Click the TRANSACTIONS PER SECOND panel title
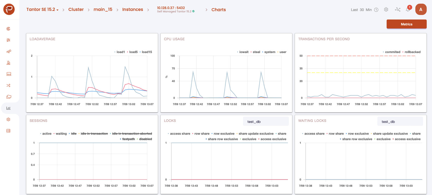The width and height of the screenshot is (432, 195). pos(324,39)
